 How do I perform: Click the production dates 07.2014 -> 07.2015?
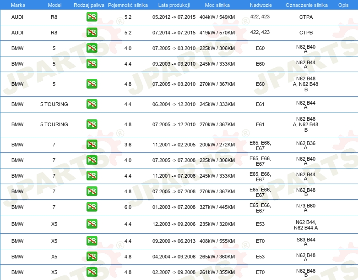tap(174, 33)
